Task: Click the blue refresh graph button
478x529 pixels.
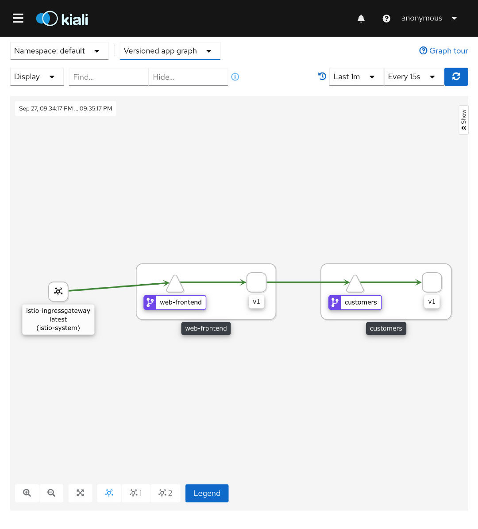Action: (456, 76)
